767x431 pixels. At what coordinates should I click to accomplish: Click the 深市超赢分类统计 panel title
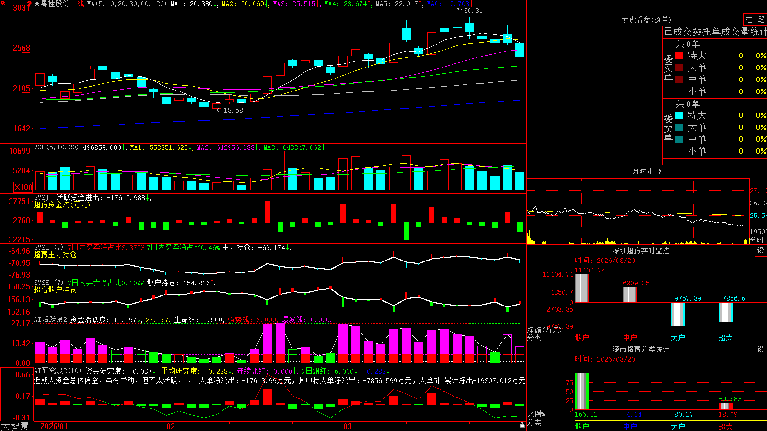click(641, 349)
